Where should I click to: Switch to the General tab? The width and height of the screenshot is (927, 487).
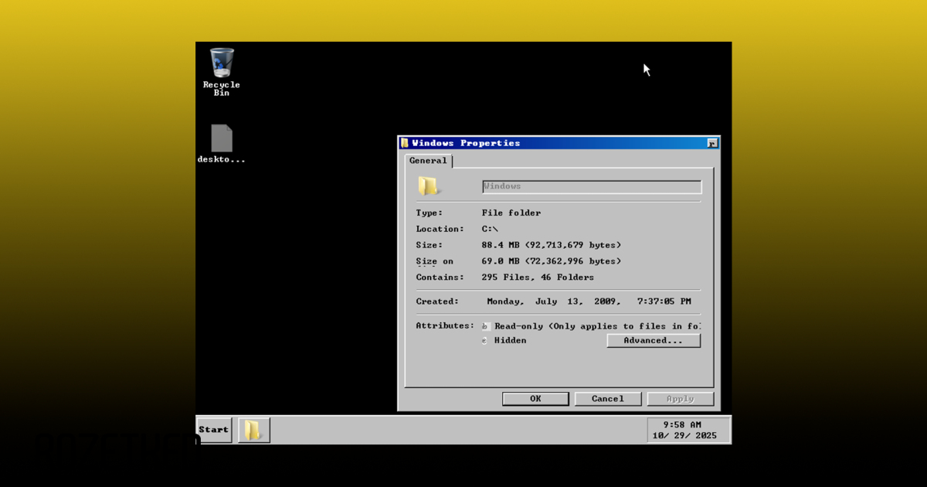[428, 161]
